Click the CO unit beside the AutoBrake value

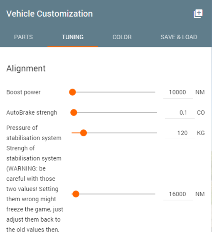pyautogui.click(x=201, y=113)
